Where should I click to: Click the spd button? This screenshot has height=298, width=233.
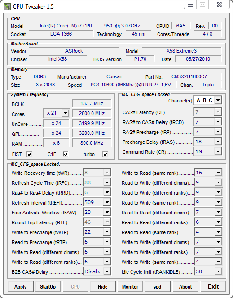pos(158,286)
